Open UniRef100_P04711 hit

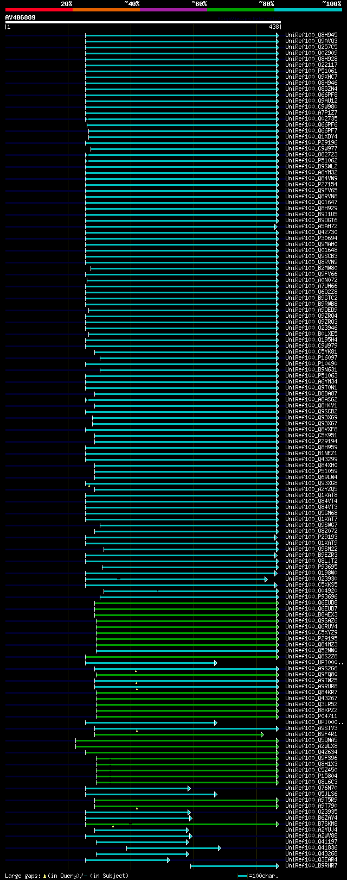coord(311,716)
